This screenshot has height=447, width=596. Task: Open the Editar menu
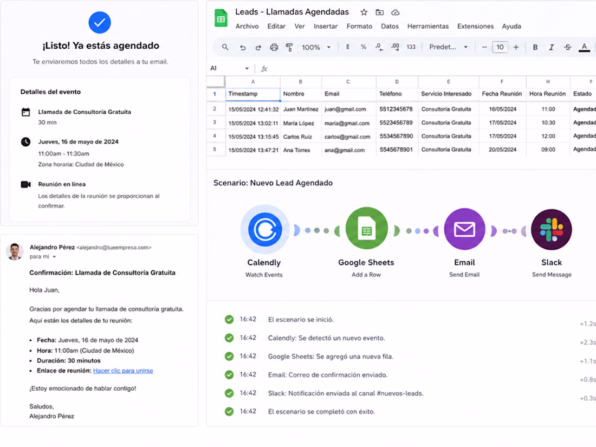pyautogui.click(x=276, y=26)
